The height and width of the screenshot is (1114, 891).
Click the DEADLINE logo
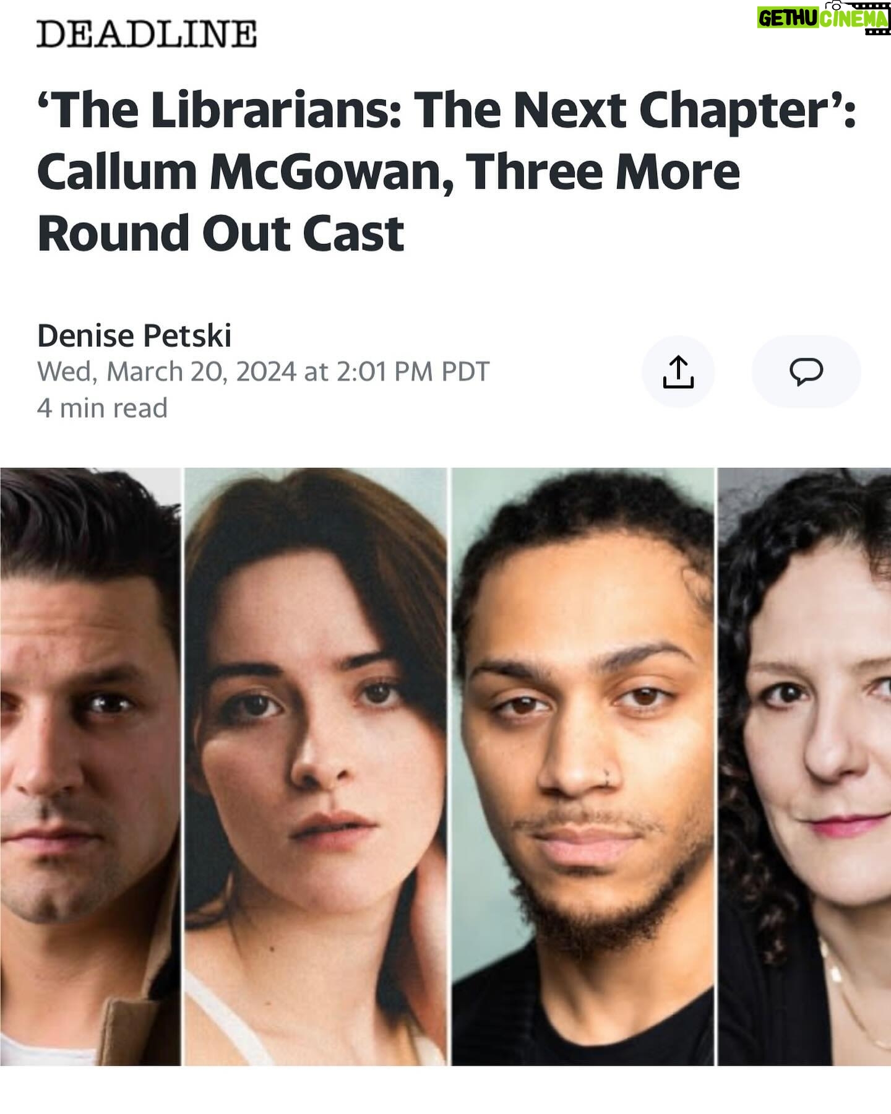(x=147, y=34)
